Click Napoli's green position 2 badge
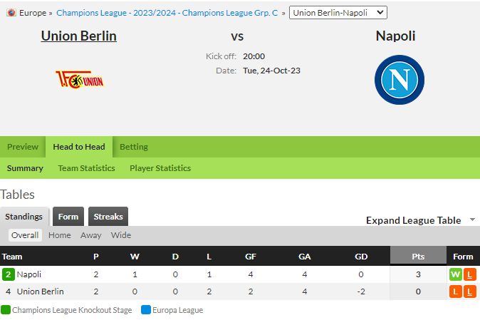This screenshot has width=480, height=320. (9, 274)
